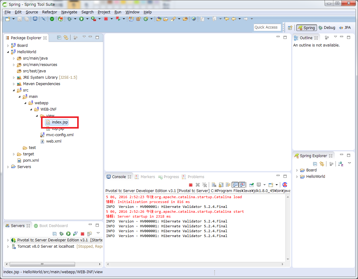Viewport: 358px width, 279px height.
Task: Click the red stop server icon in Servers panel
Action: tap(82, 234)
